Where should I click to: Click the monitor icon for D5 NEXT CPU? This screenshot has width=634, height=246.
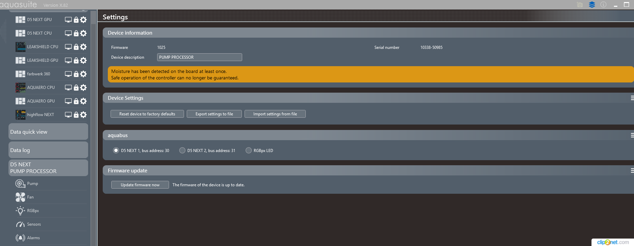pyautogui.click(x=68, y=33)
